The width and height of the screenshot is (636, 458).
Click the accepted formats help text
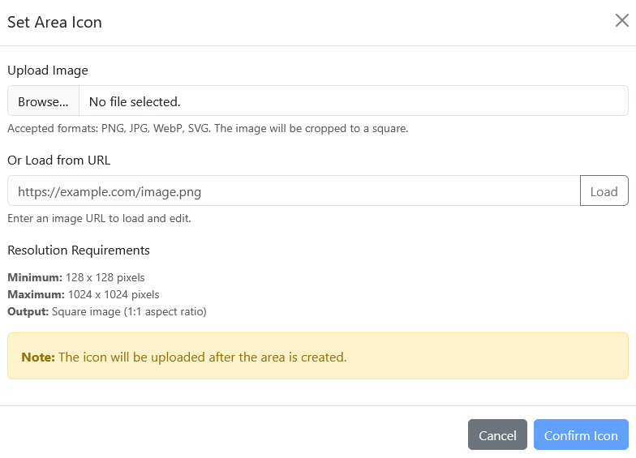click(x=208, y=128)
